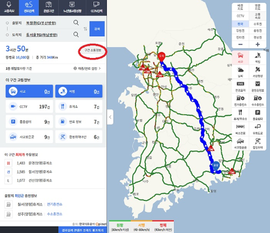The height and width of the screenshot is (233, 270).
Task: Expand the 차종/연료 설정 vehicle settings
Action: click(87, 68)
